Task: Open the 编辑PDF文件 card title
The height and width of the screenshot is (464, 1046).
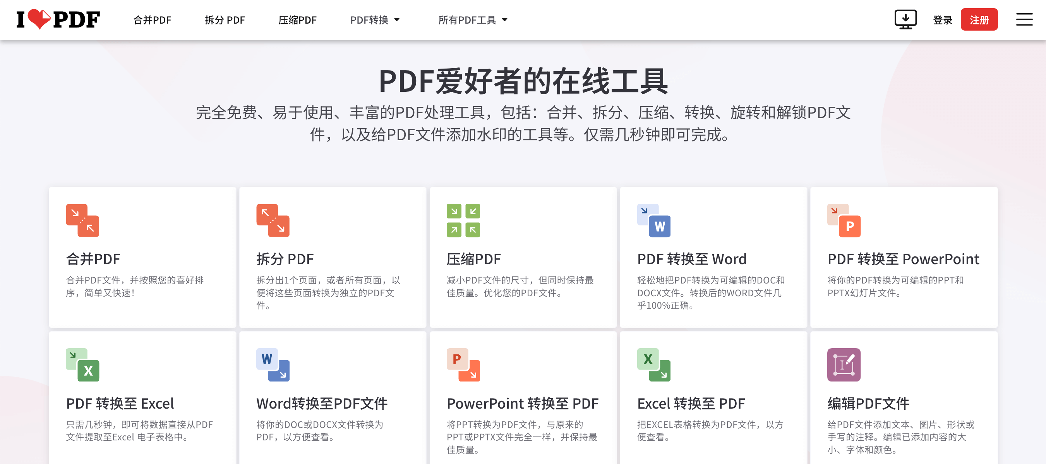Action: 868,403
